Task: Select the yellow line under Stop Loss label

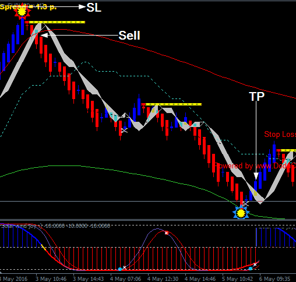Action: [x=288, y=150]
